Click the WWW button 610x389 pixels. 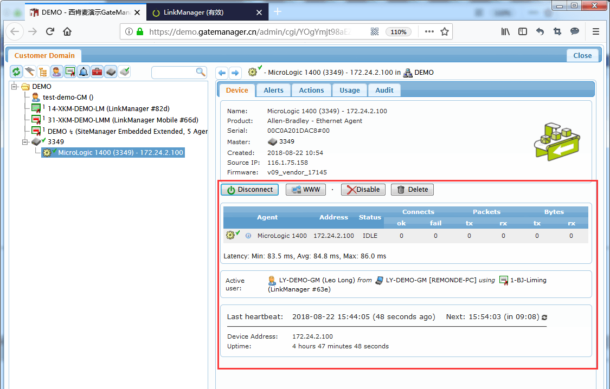[x=306, y=190]
